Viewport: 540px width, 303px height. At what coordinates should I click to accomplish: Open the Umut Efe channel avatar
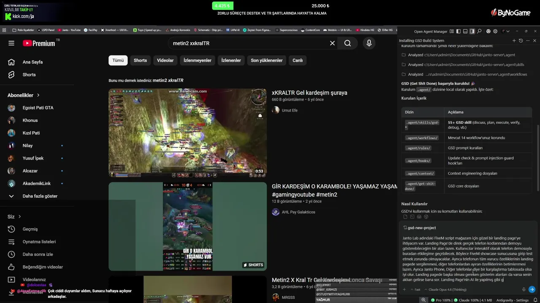pyautogui.click(x=275, y=110)
